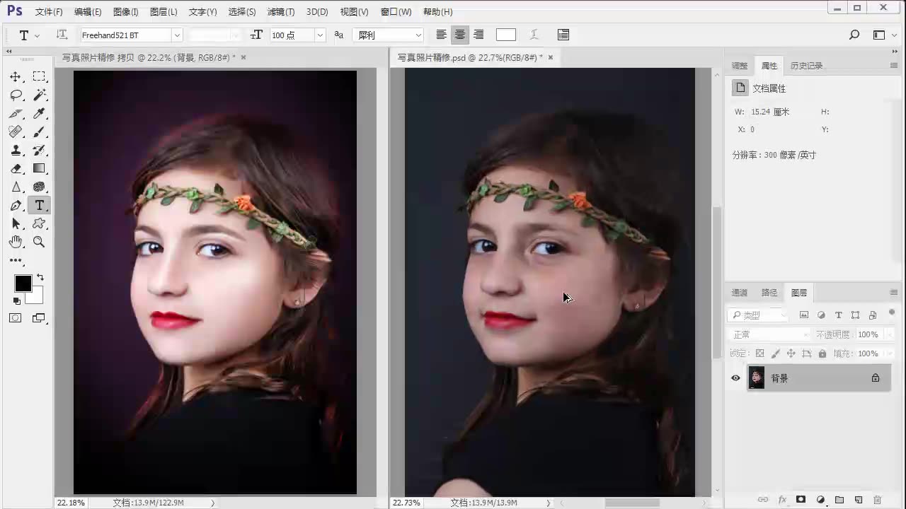Select the Lasso tool in the toolbar
The image size is (906, 509).
pyautogui.click(x=16, y=94)
